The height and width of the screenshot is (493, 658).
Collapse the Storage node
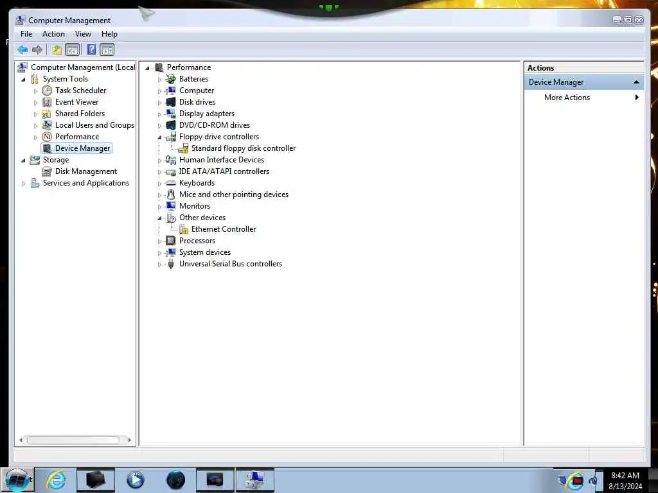pyautogui.click(x=24, y=160)
